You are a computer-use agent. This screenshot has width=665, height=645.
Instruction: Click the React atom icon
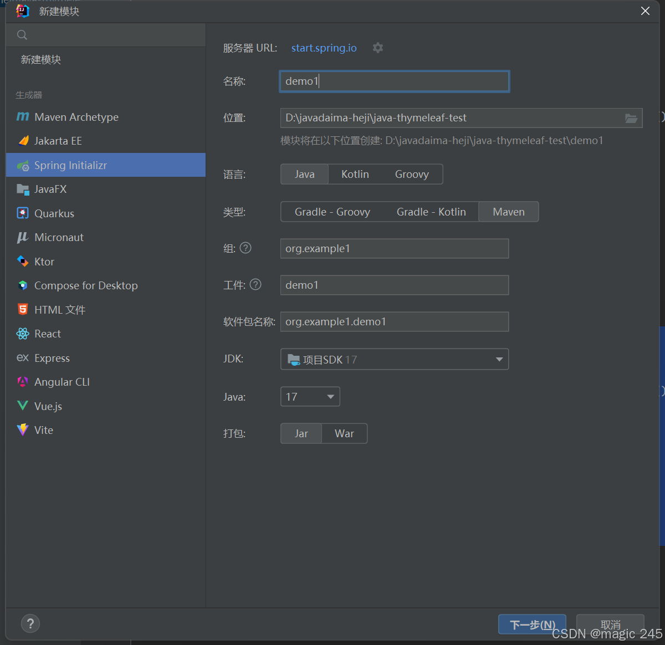[23, 334]
